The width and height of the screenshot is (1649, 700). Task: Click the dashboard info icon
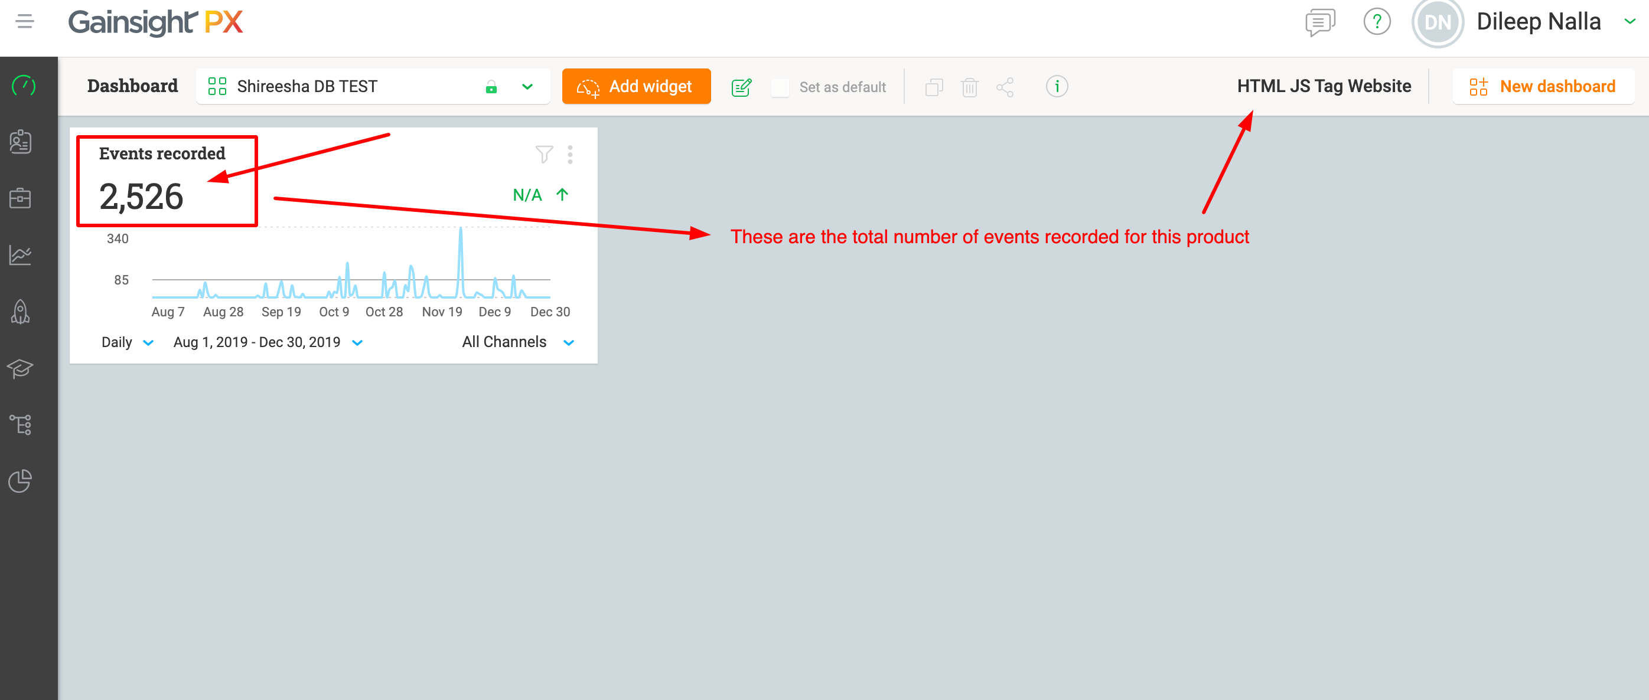point(1057,86)
